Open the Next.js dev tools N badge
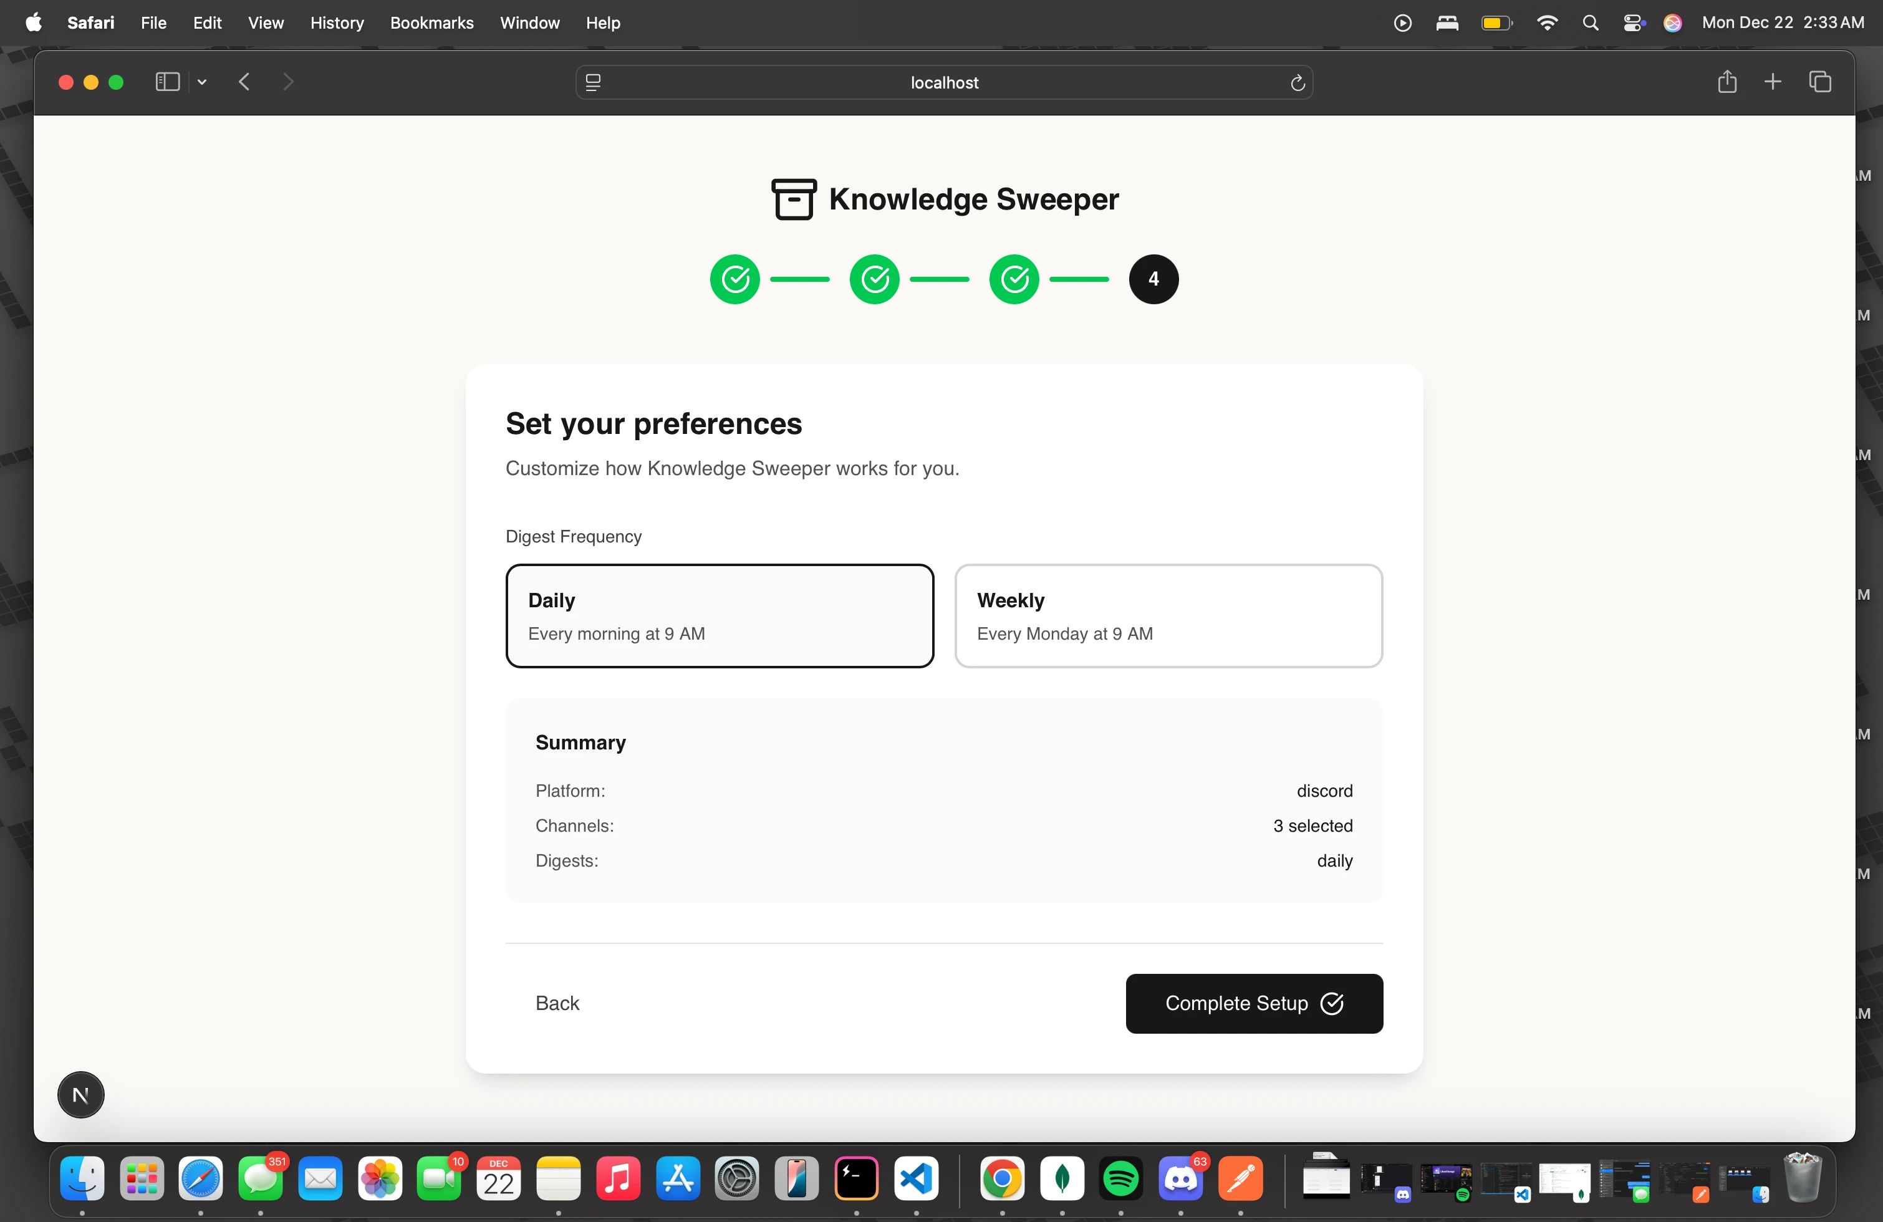1883x1222 pixels. click(80, 1095)
